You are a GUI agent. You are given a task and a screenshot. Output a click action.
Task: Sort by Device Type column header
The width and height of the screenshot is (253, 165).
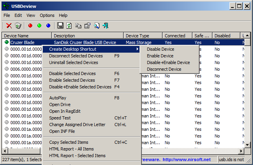coord(143,36)
